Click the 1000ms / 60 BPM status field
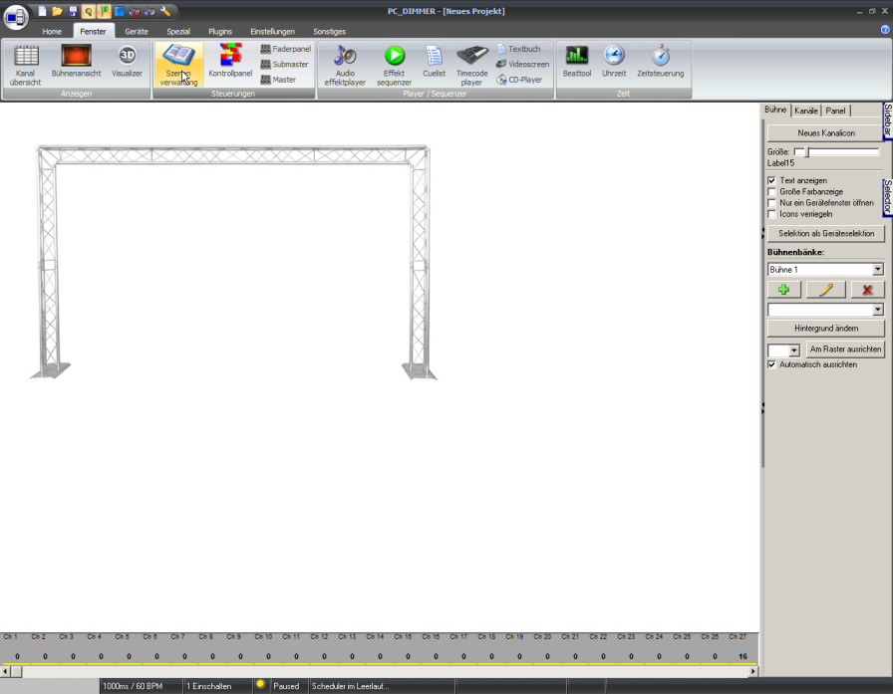Screen dimensions: 893x694 [x=141, y=686]
